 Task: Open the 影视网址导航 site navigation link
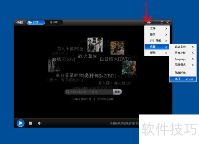coord(105,99)
